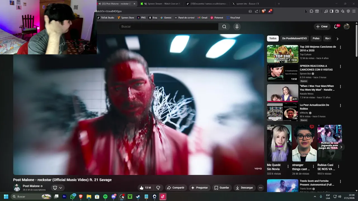This screenshot has width=358, height=201.
Task: Click the Preguntar button
Action: pos(199,188)
